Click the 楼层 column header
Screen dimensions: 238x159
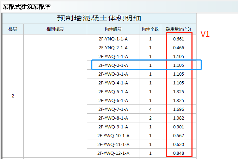click(13, 29)
